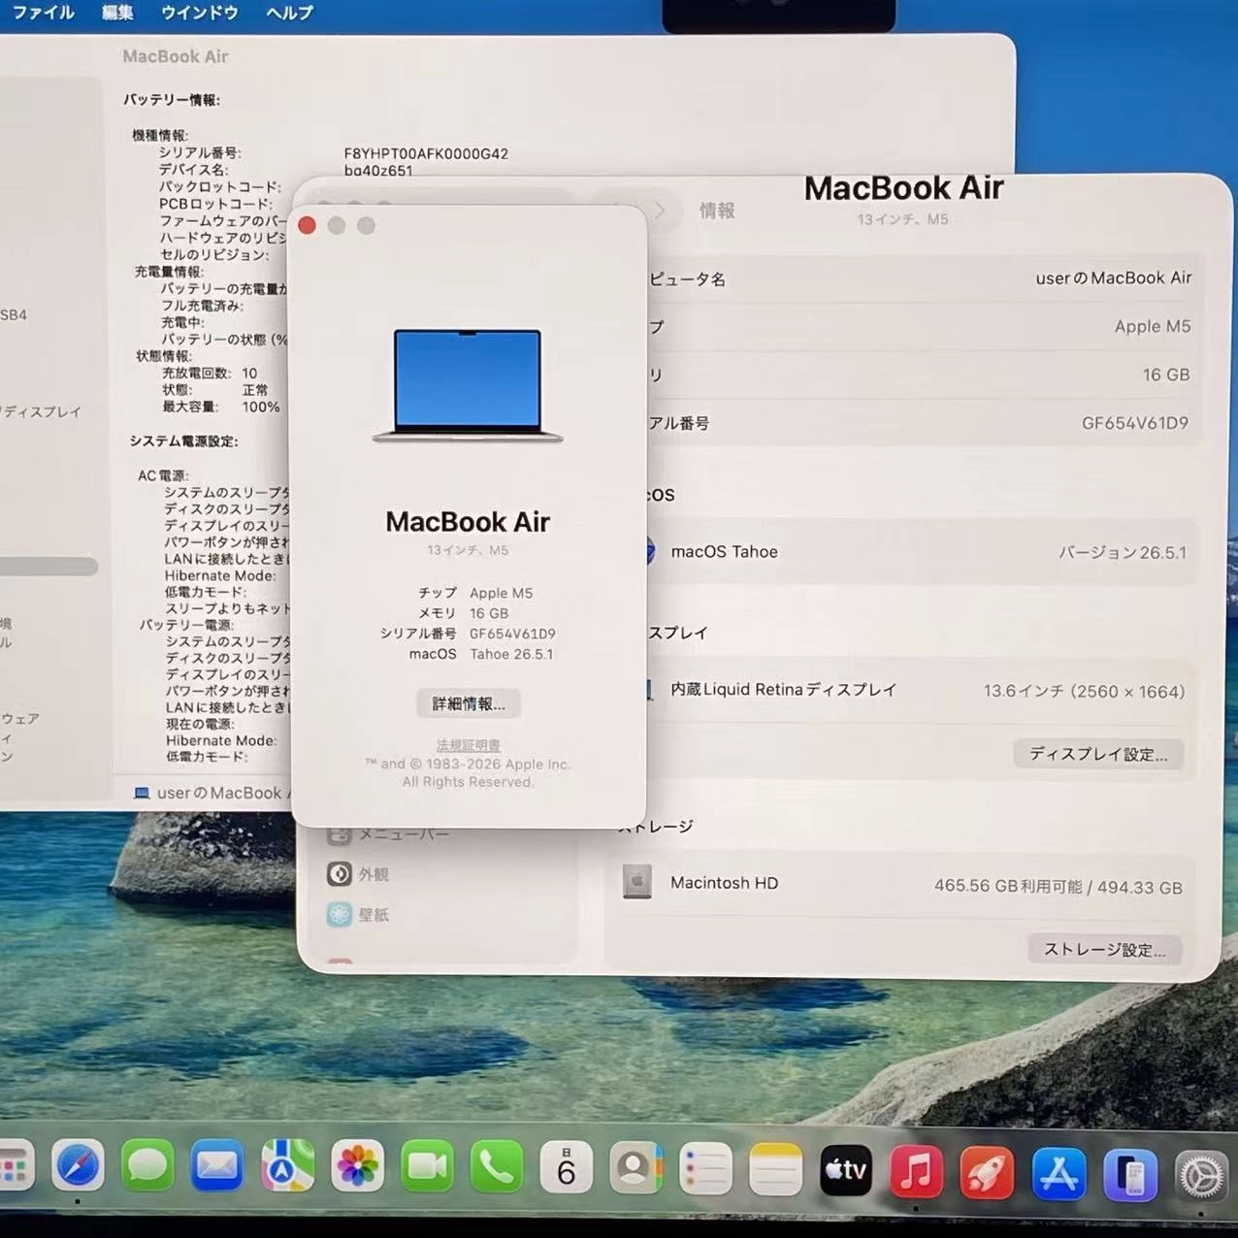The image size is (1238, 1238).
Task: Click the MacBook image in About window
Action: click(468, 385)
